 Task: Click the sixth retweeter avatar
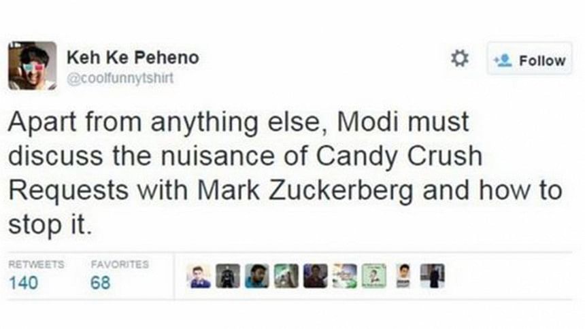point(344,276)
